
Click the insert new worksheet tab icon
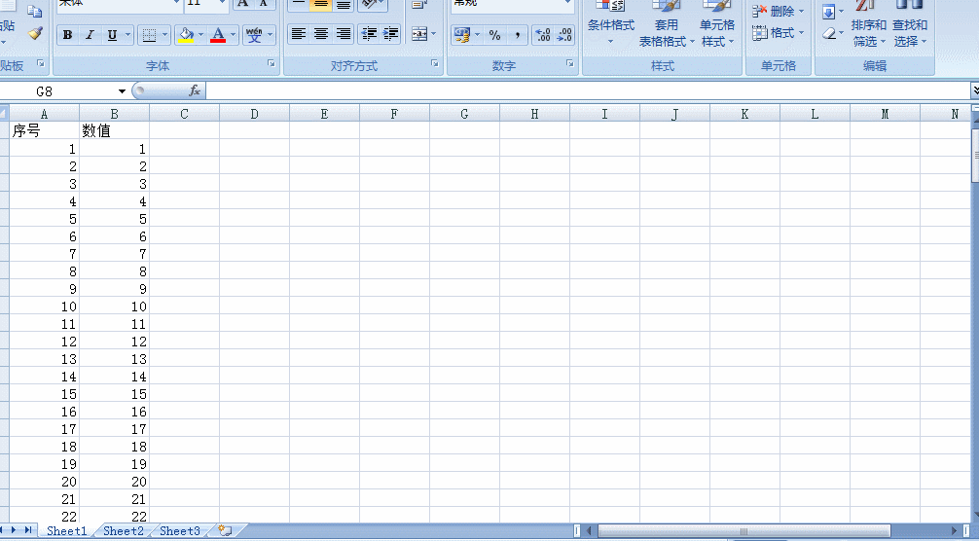click(x=225, y=531)
